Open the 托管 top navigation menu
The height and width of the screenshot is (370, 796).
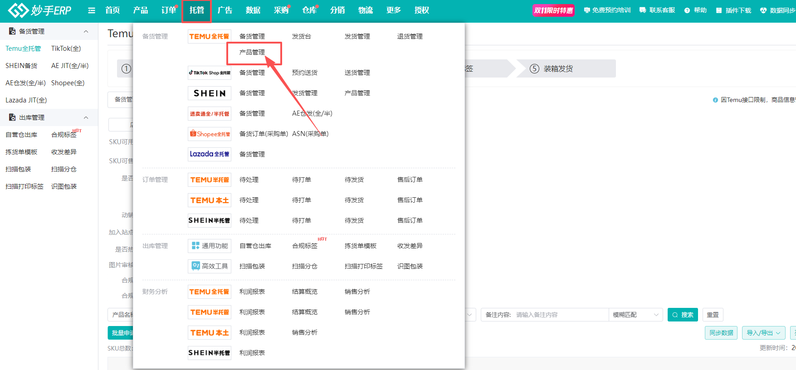coord(196,10)
